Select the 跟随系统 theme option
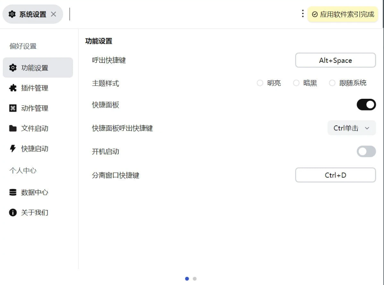384x285 pixels. [332, 83]
